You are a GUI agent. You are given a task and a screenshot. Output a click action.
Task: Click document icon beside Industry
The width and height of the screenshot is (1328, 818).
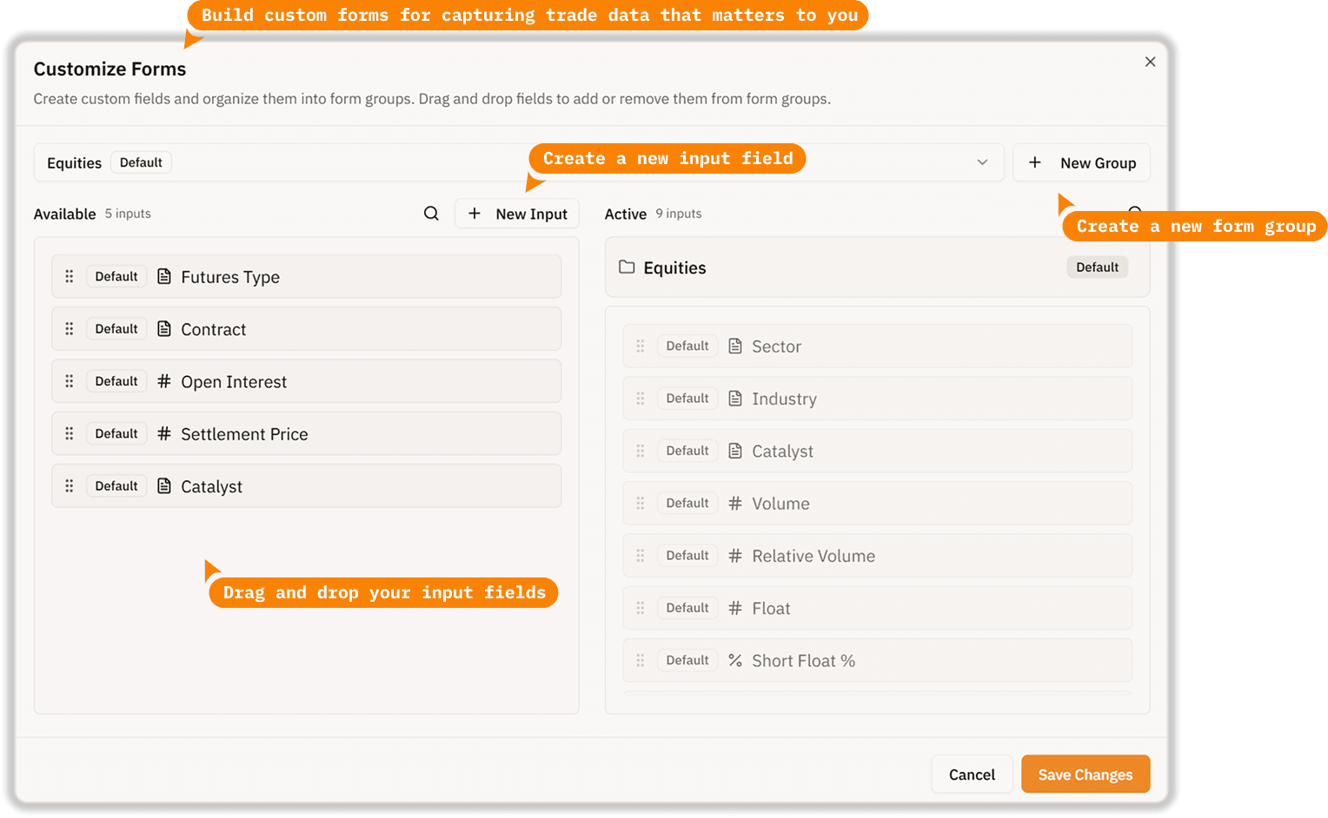click(735, 399)
